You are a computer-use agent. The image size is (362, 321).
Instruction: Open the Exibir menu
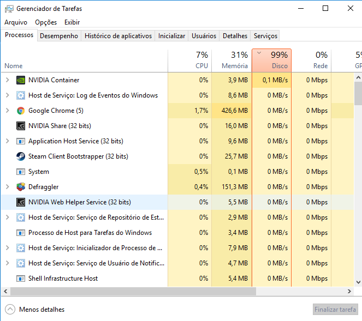(72, 22)
